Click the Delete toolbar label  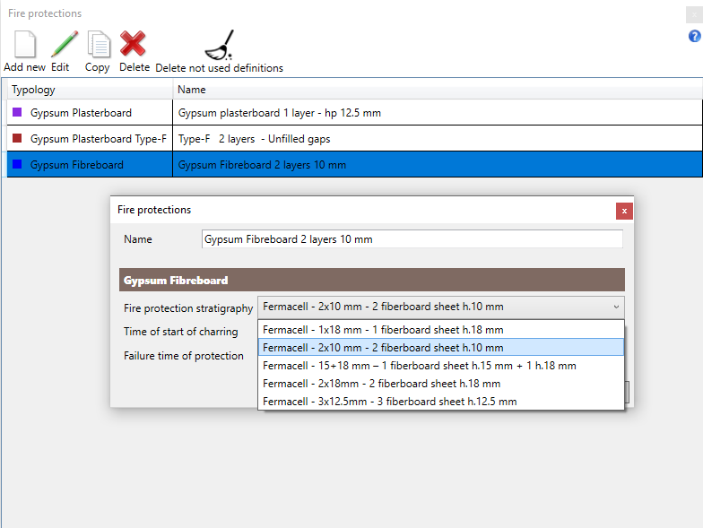pos(135,67)
